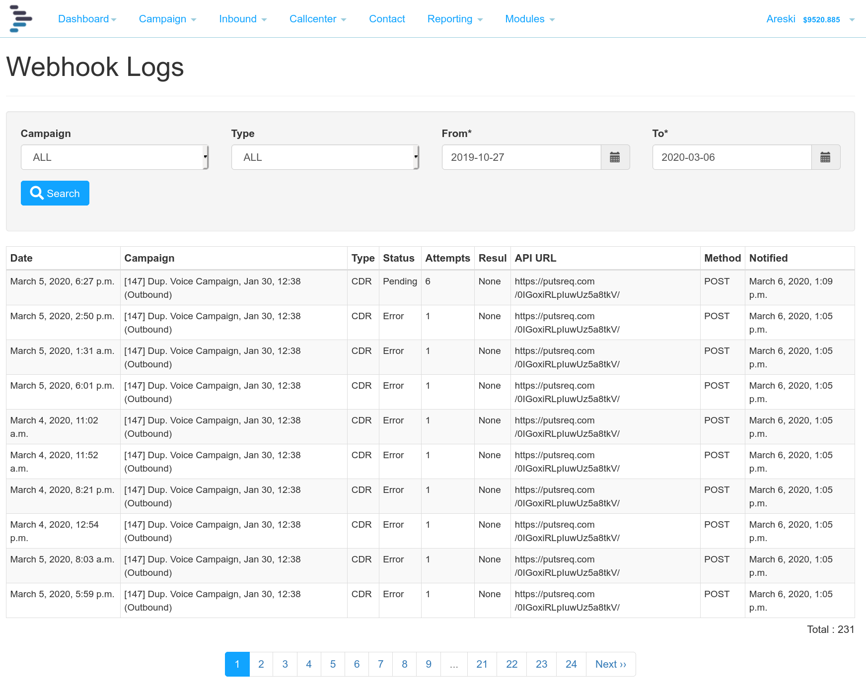Click the Attempts column header
Screen dimensions: 866x694
coord(447,258)
